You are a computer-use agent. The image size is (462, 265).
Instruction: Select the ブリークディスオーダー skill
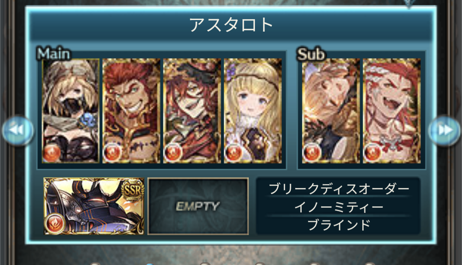[x=339, y=189]
